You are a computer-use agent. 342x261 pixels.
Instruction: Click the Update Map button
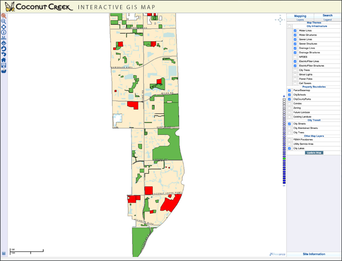click(314, 153)
